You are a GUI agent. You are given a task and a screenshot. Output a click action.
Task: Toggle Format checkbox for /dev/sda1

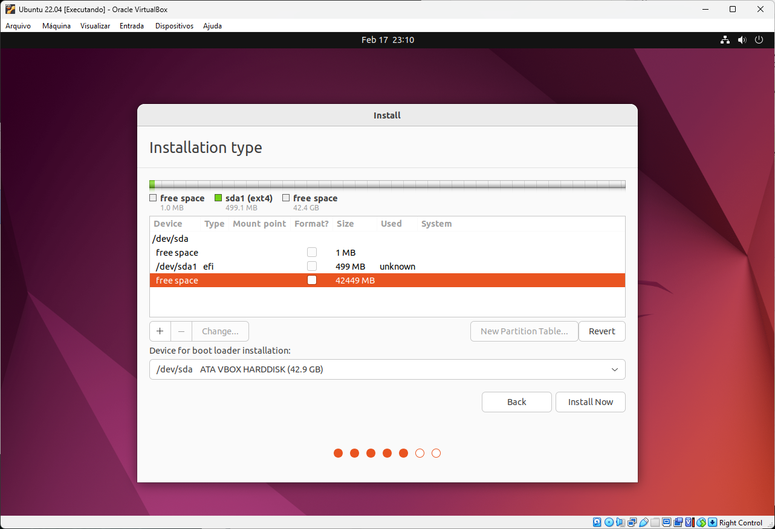tap(312, 266)
